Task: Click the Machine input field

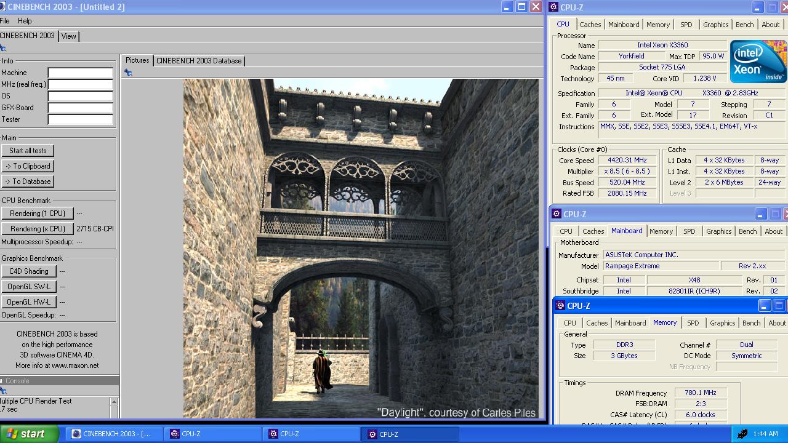Action: click(81, 73)
